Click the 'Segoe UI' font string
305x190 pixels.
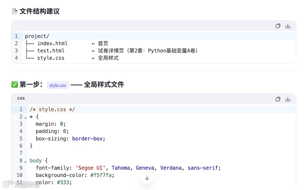coord(90,168)
